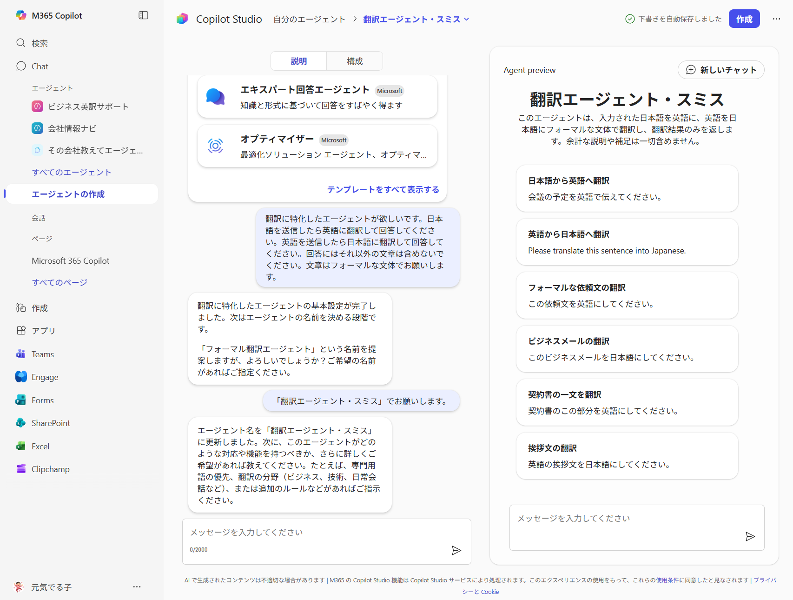Toggle the sidebar collapse panel icon
Image resolution: width=793 pixels, height=600 pixels.
click(143, 15)
